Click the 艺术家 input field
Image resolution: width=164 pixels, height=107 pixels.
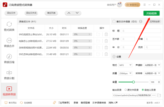point(128,39)
